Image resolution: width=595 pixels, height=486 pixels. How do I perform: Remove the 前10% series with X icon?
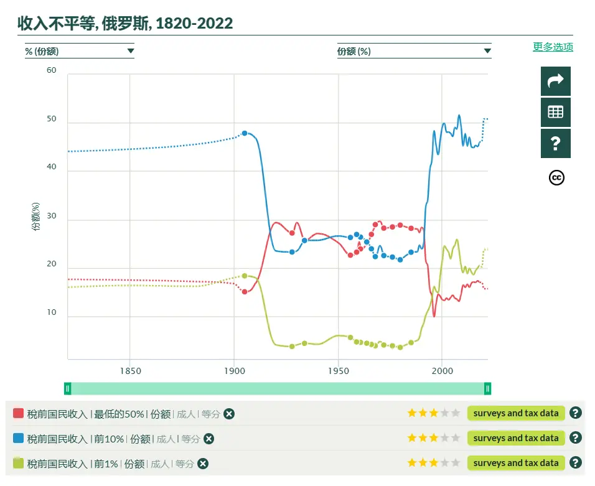click(x=208, y=439)
